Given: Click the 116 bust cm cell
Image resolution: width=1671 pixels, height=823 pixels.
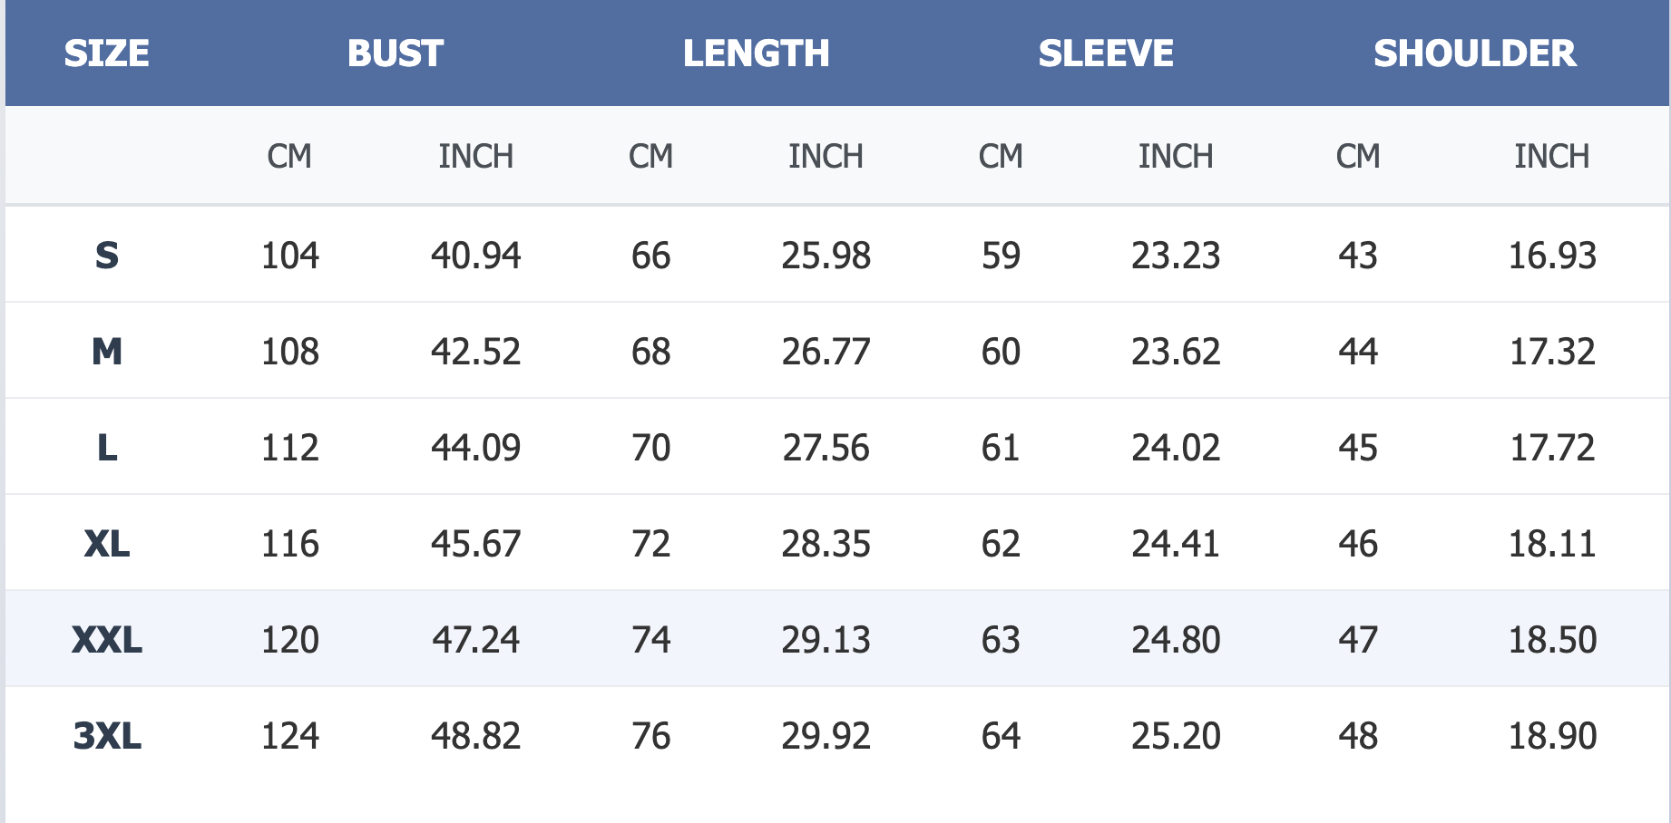Looking at the screenshot, I should (290, 544).
